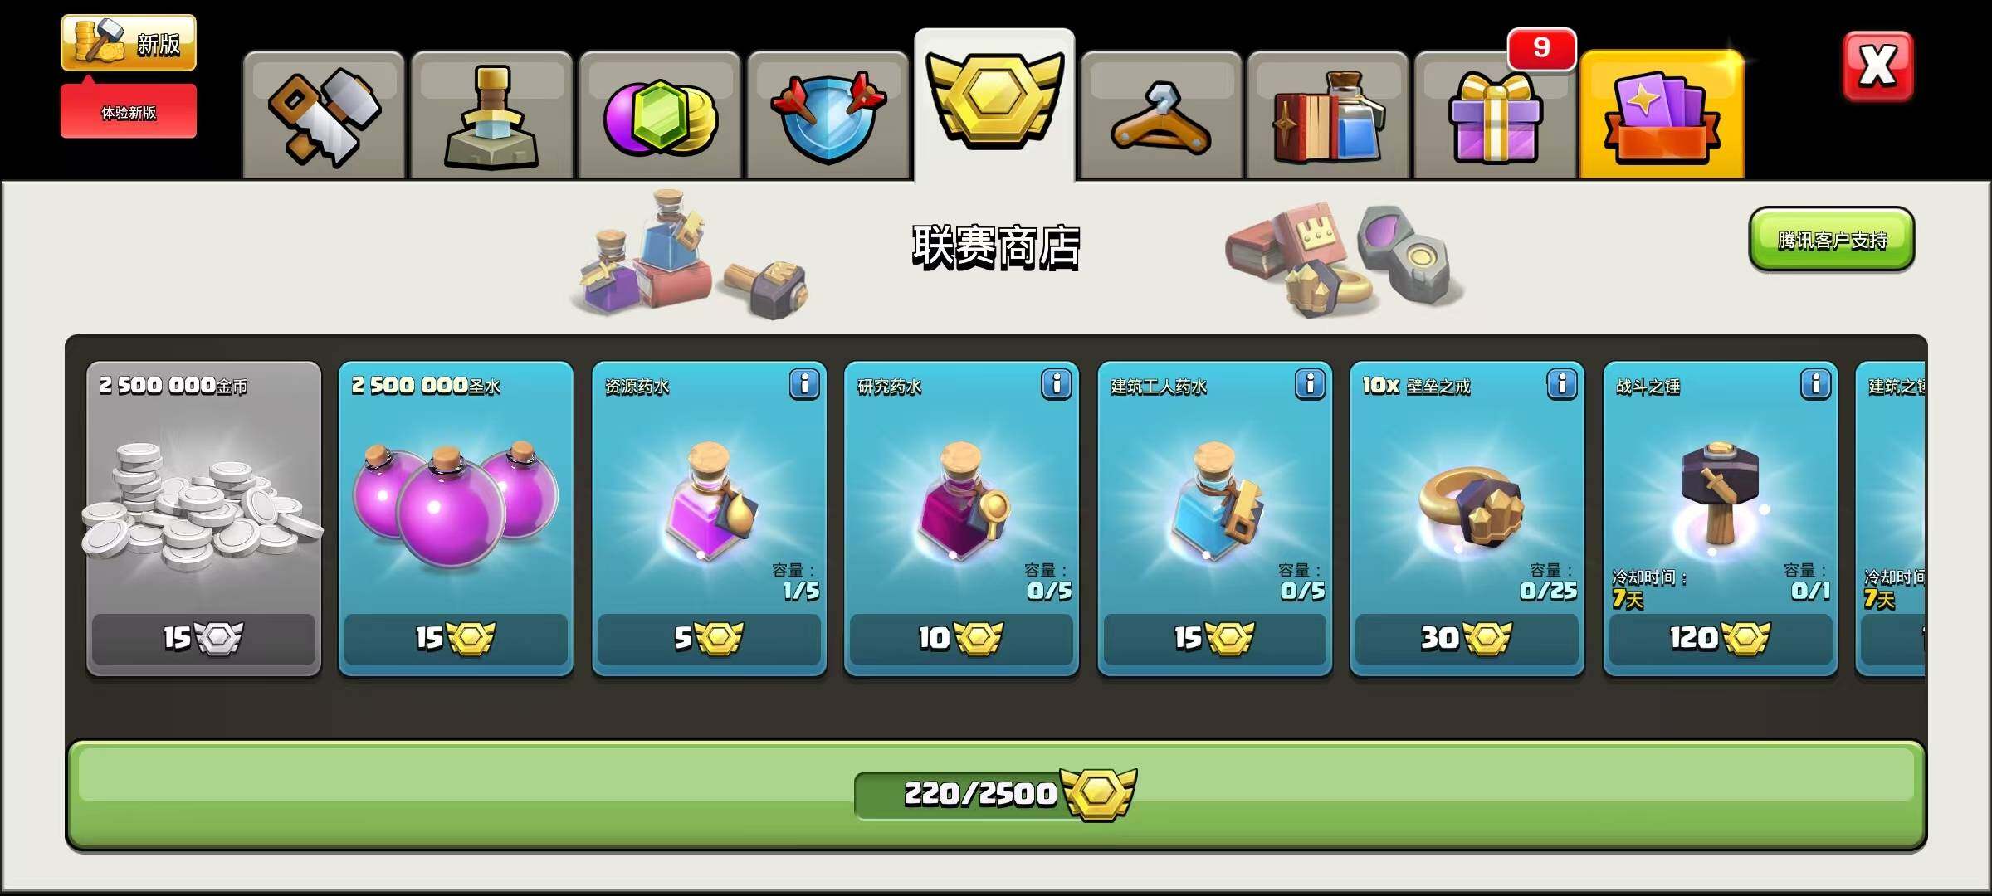Select the 2 500 000 金币 gold card

point(203,519)
